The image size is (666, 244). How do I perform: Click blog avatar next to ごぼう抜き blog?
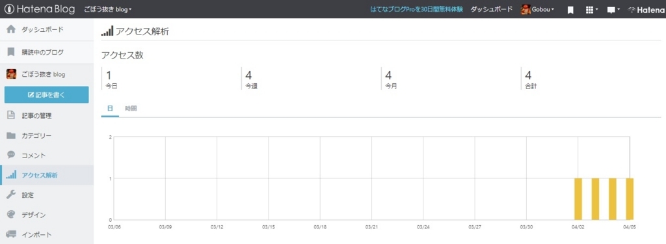pyautogui.click(x=12, y=74)
